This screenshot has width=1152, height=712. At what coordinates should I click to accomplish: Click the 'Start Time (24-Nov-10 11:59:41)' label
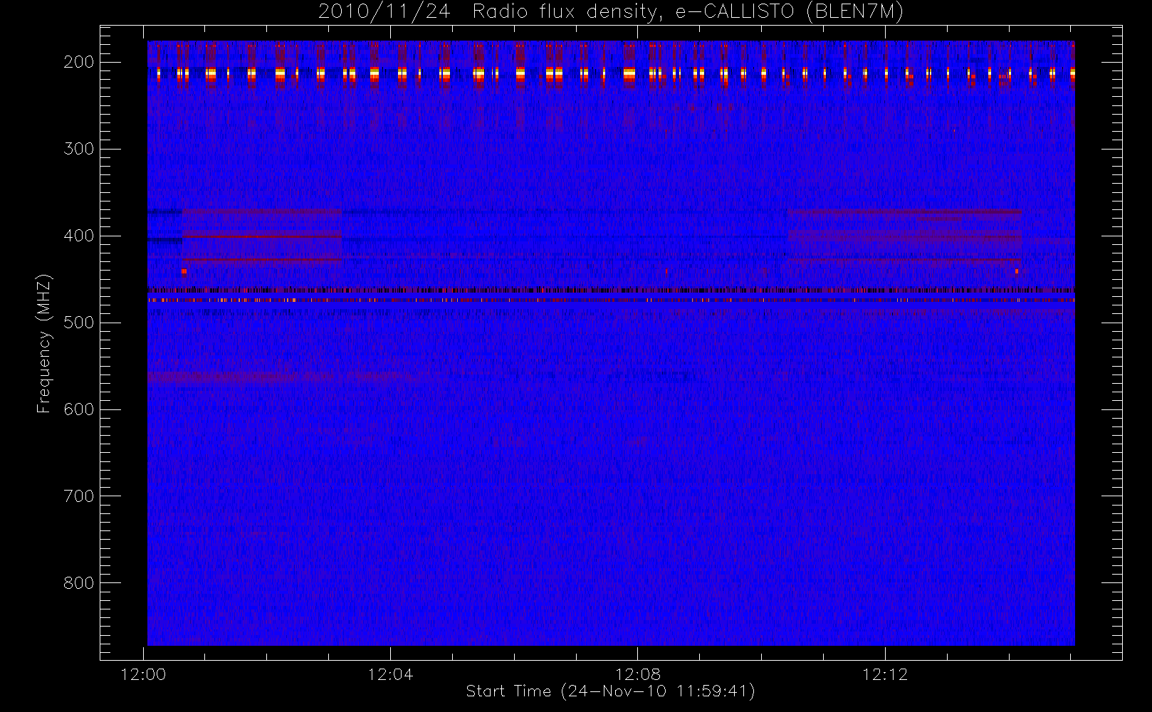610,691
